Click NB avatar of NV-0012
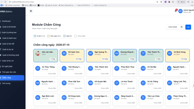 [x=37, y=83]
